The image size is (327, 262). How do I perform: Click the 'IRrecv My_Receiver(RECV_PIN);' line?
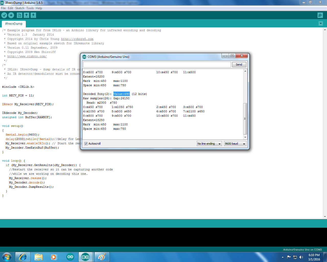click(28, 104)
